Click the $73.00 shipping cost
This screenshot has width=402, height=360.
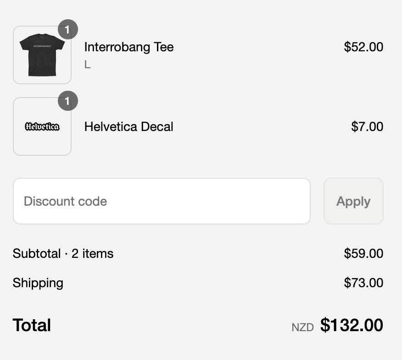click(x=363, y=283)
